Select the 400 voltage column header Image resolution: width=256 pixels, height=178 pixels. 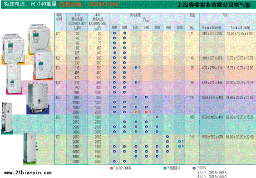click(114, 27)
